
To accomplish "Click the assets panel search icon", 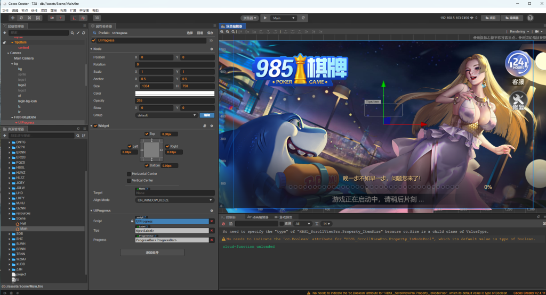I will (78, 136).
